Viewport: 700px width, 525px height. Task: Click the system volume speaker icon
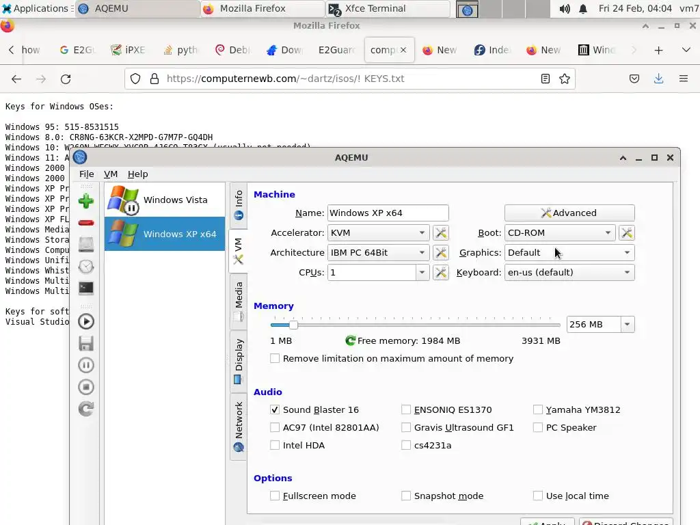[x=565, y=8]
